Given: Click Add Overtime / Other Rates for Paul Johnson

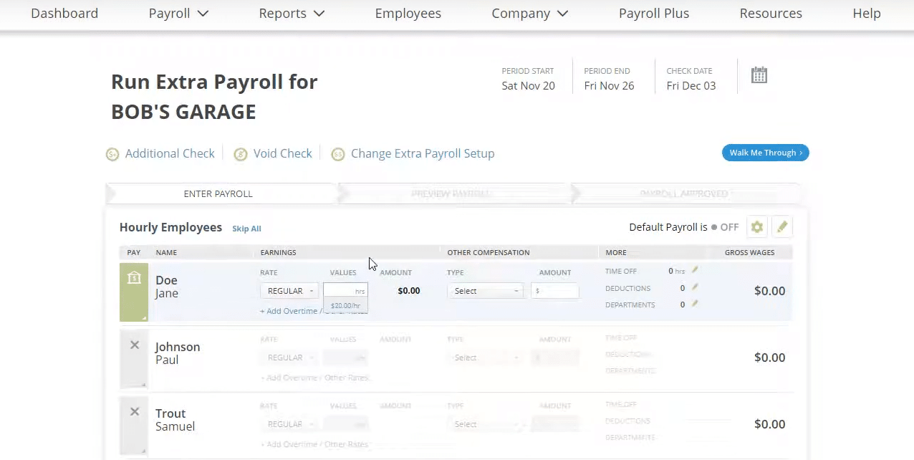Looking at the screenshot, I should (x=314, y=378).
